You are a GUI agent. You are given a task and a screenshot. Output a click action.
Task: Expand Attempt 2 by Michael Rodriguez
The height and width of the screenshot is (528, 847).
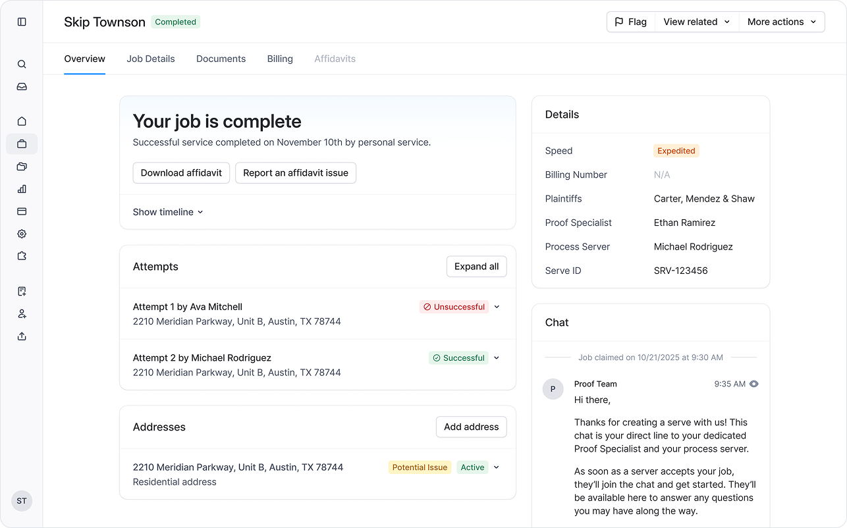tap(497, 358)
